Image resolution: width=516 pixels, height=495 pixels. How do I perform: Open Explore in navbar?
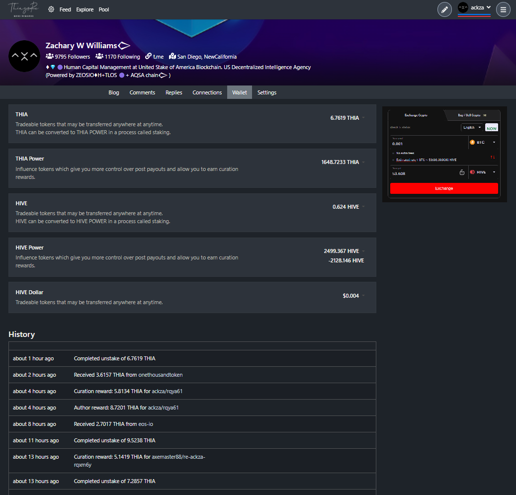pos(85,9)
